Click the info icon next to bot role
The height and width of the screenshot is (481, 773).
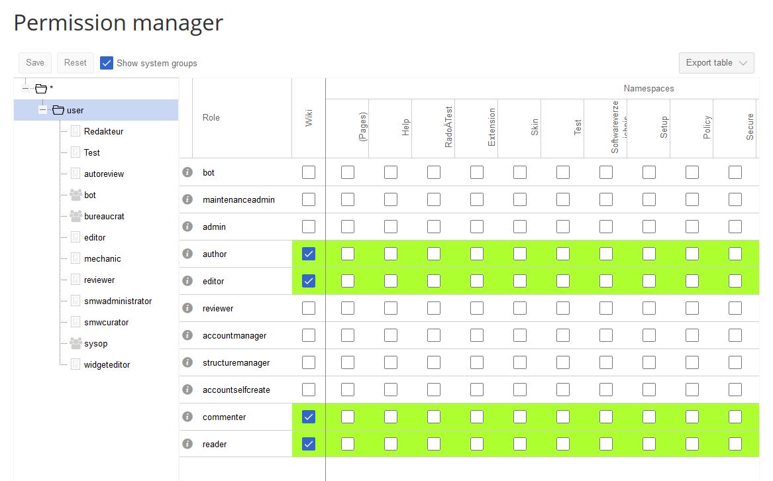[x=187, y=172]
